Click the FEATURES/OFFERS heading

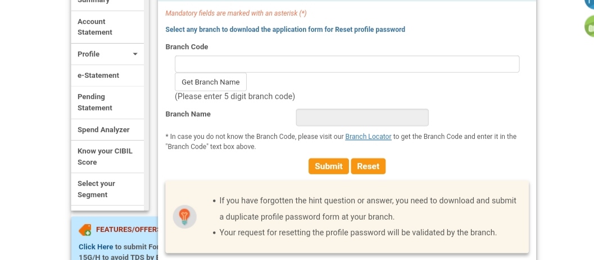[x=127, y=230]
